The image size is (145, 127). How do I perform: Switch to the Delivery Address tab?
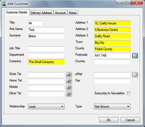41,13
